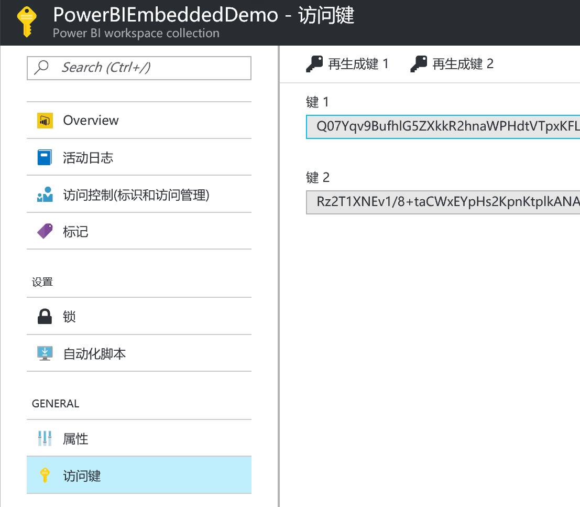Open 自动化脚本 automation script
Screen dimensions: 580x507
point(139,353)
